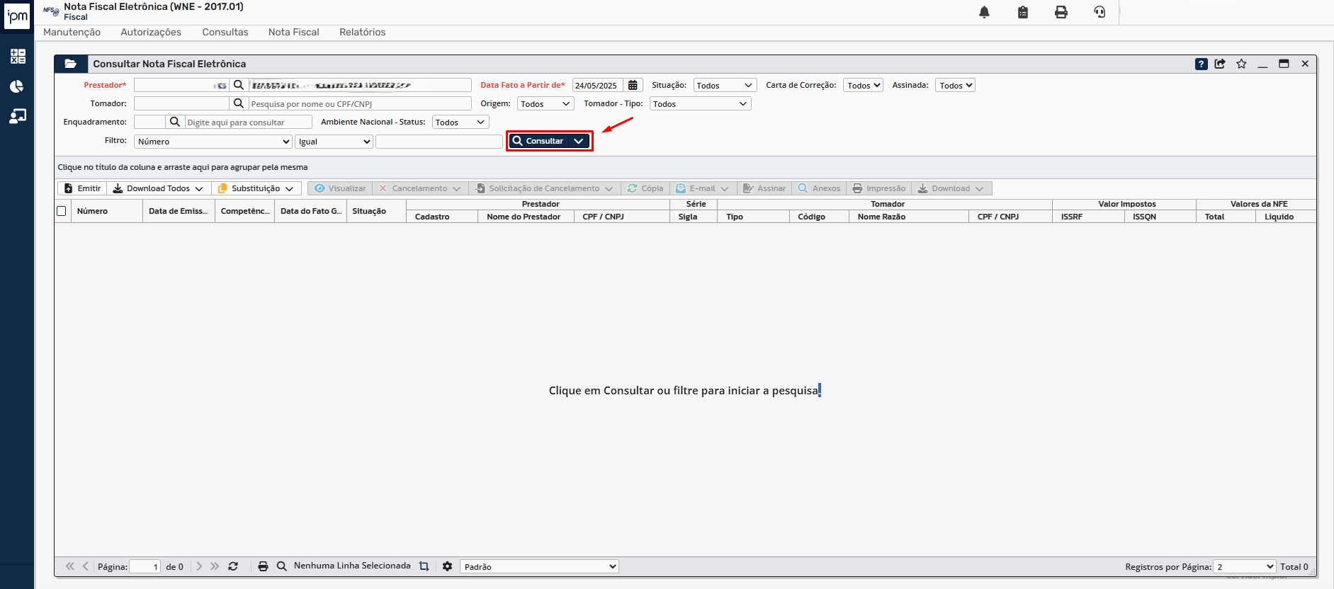Click the Consultar search button

tap(539, 141)
